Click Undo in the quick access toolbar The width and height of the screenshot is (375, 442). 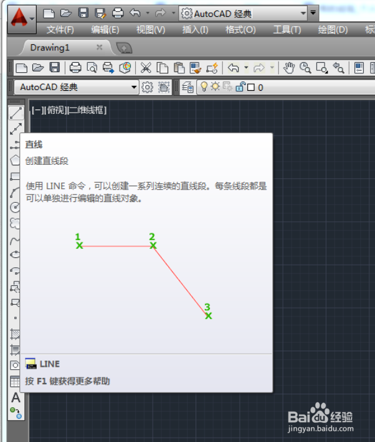[x=135, y=12]
